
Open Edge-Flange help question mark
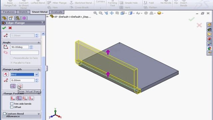point(42,23)
